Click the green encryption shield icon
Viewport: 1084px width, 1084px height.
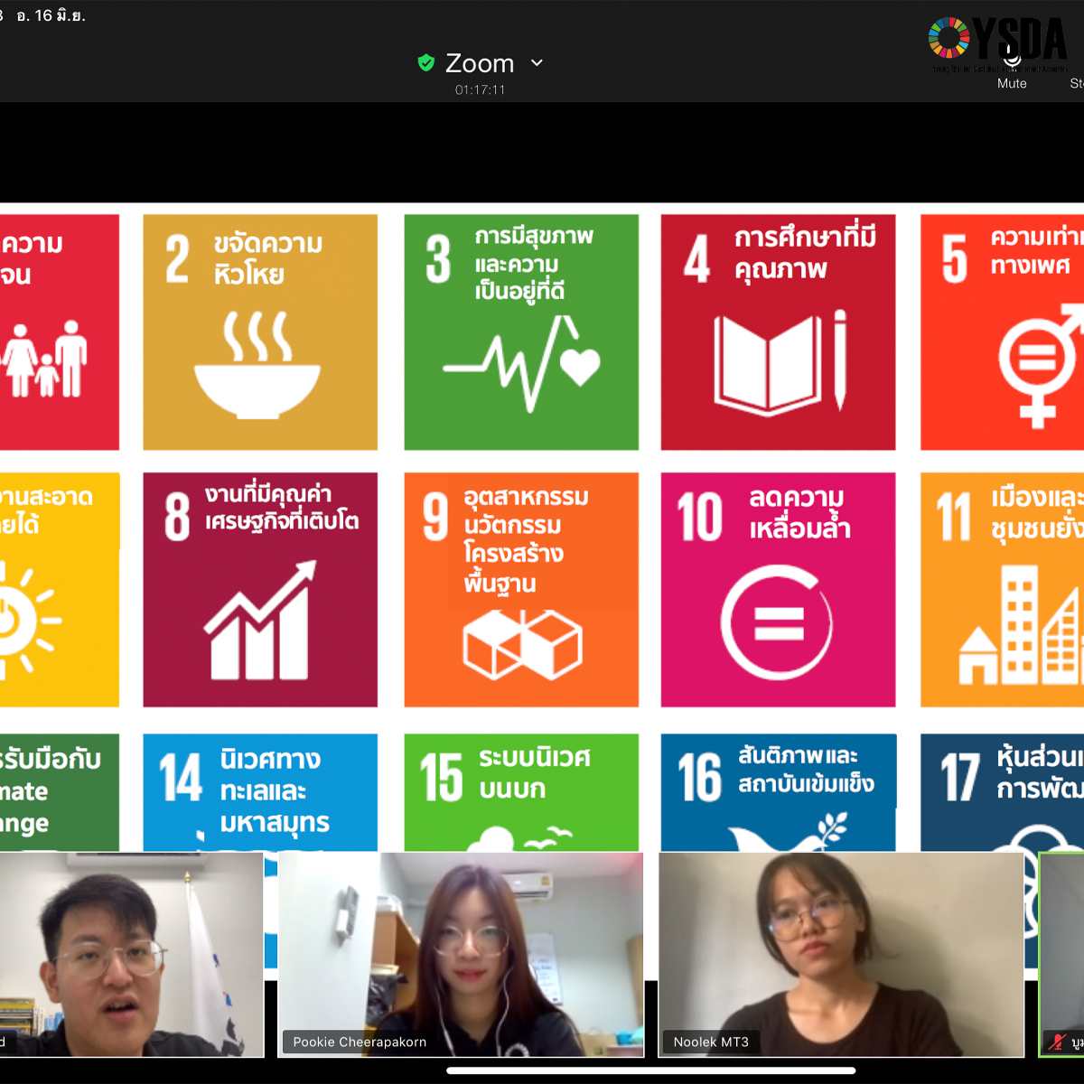click(x=426, y=62)
